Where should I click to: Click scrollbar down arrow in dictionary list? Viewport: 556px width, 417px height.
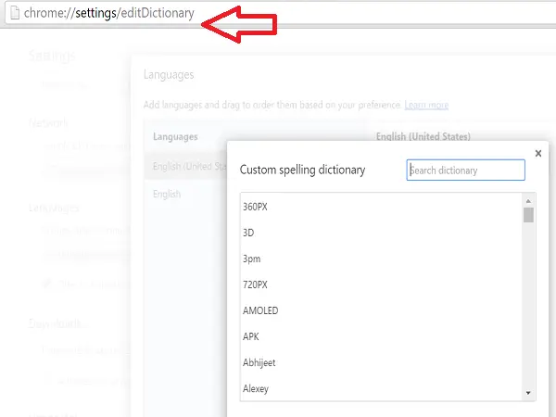(x=528, y=393)
